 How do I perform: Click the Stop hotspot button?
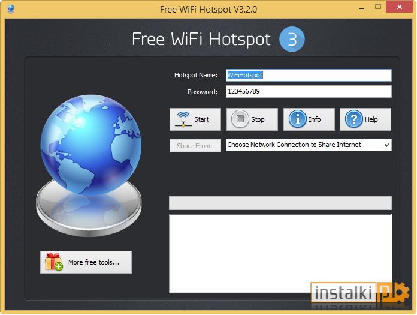(252, 119)
